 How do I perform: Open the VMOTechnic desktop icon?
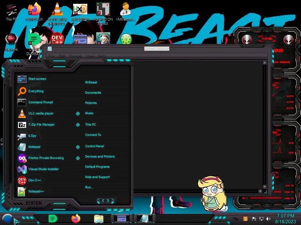coord(126,12)
